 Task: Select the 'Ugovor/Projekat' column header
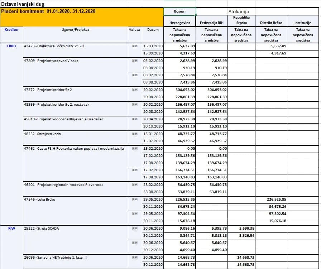tap(76, 35)
